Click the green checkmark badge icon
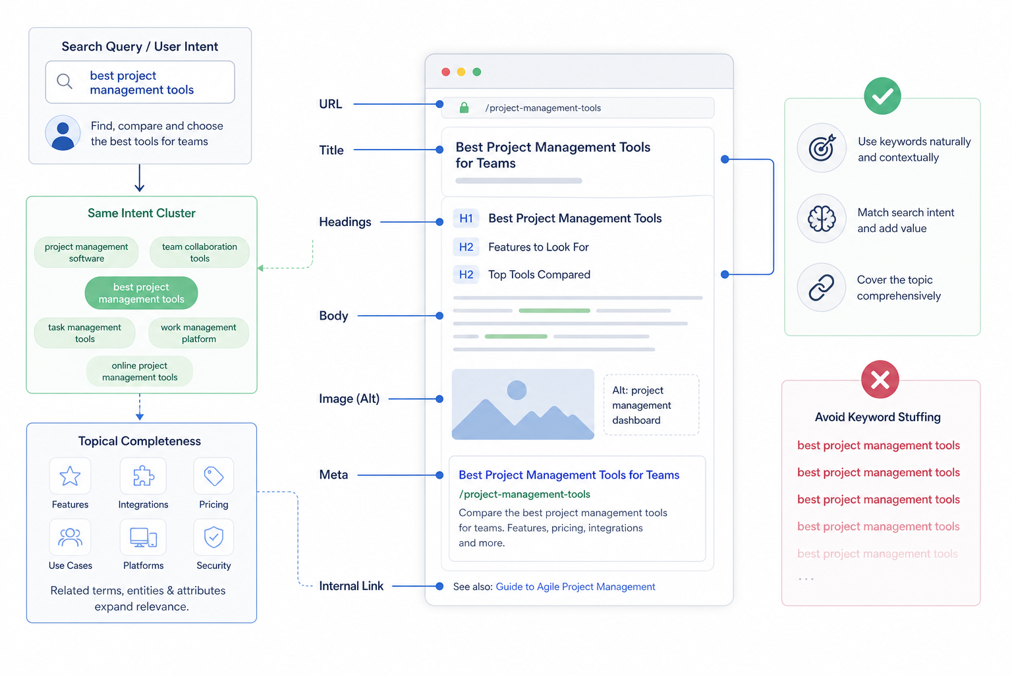Viewport: 1012px width, 675px height. (x=882, y=96)
